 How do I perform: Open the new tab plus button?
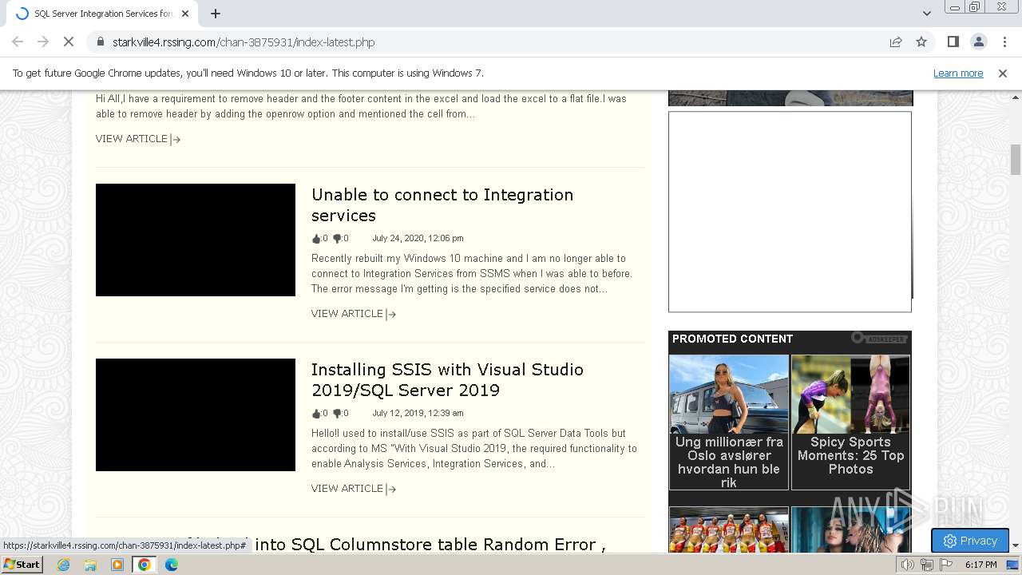[216, 14]
